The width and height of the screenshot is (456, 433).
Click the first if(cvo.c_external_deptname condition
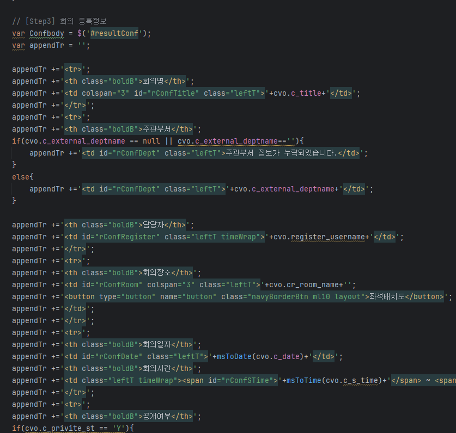(68, 141)
